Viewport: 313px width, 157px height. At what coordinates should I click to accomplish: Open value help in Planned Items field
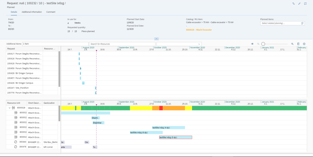302,23
